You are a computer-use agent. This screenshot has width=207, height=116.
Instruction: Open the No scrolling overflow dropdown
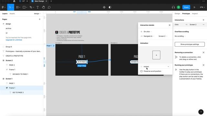pos(180,36)
